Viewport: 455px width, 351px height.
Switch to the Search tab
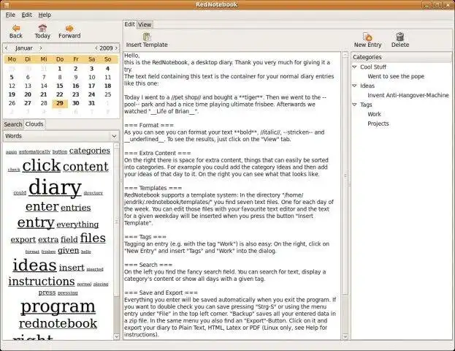coord(13,124)
